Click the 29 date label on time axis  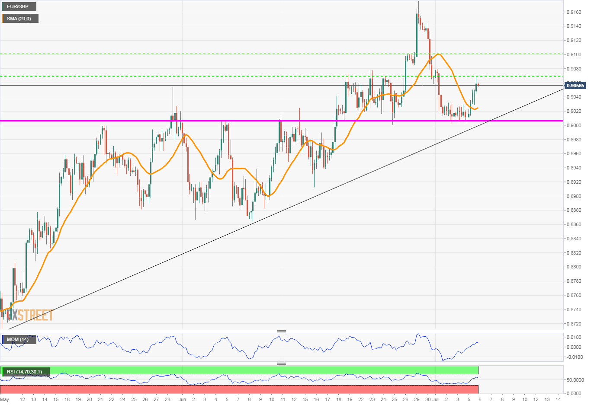pyautogui.click(x=417, y=399)
